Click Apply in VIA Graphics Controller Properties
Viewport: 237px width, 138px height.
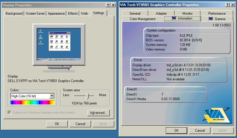click(223, 131)
